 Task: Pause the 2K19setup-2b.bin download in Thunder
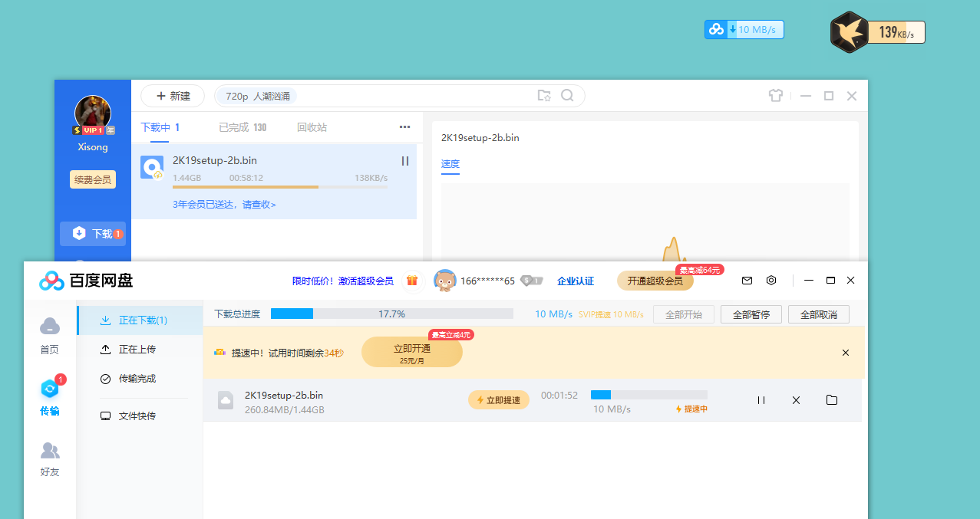click(404, 161)
